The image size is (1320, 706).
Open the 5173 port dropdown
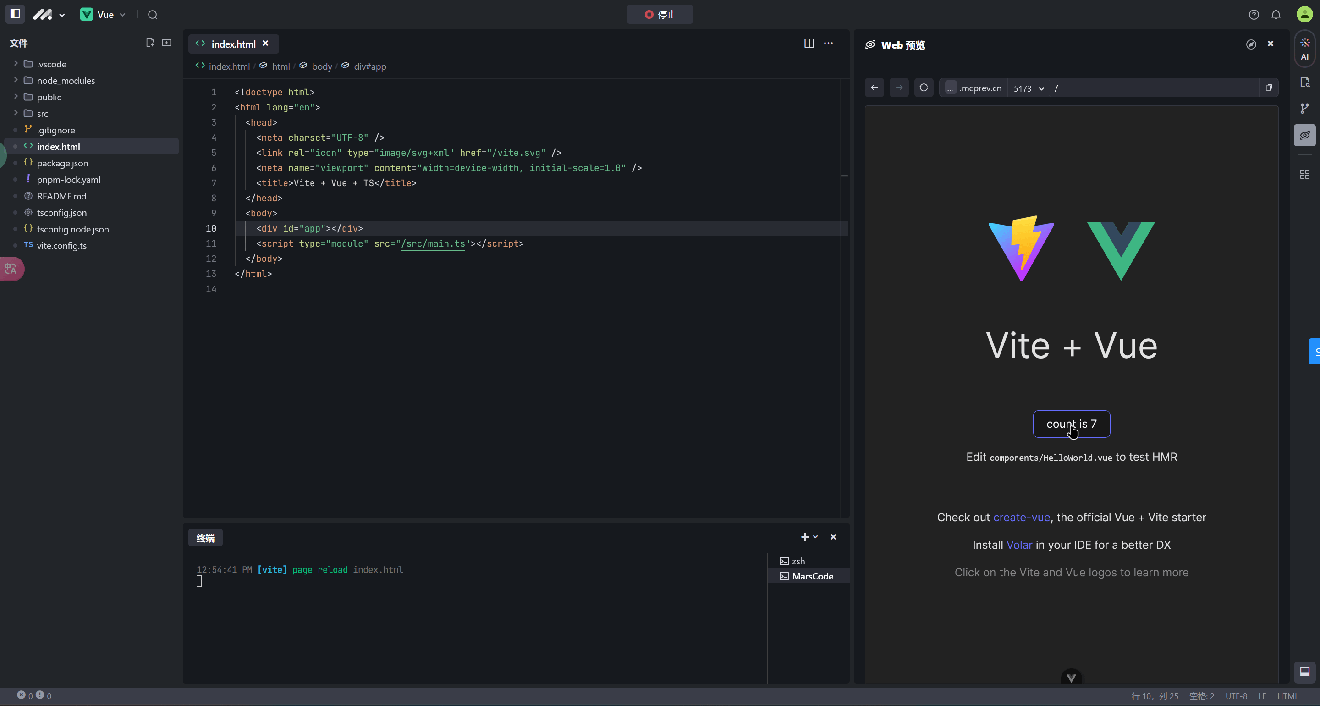[x=1028, y=88]
